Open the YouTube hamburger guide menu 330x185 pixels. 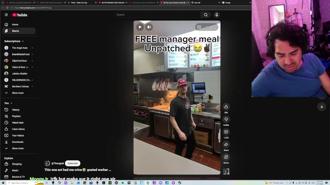[6, 15]
